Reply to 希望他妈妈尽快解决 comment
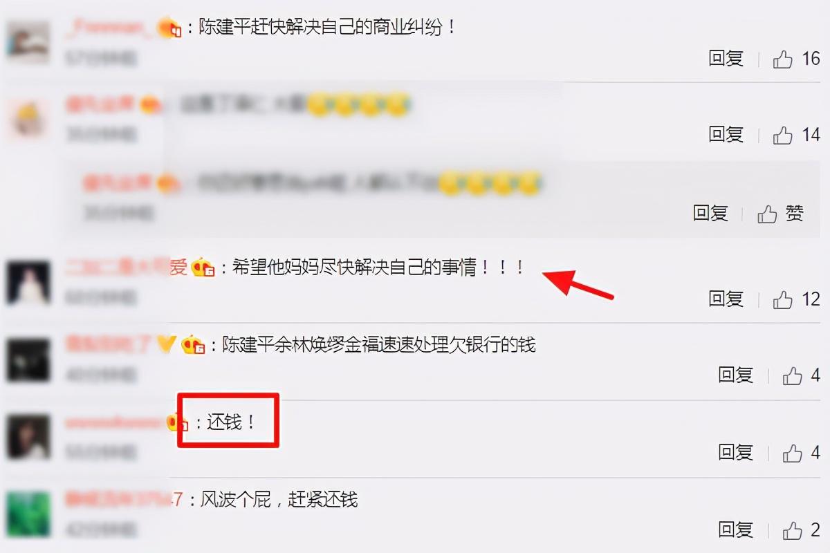 [726, 299]
